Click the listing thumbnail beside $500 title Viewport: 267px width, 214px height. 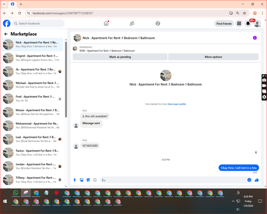(75, 48)
